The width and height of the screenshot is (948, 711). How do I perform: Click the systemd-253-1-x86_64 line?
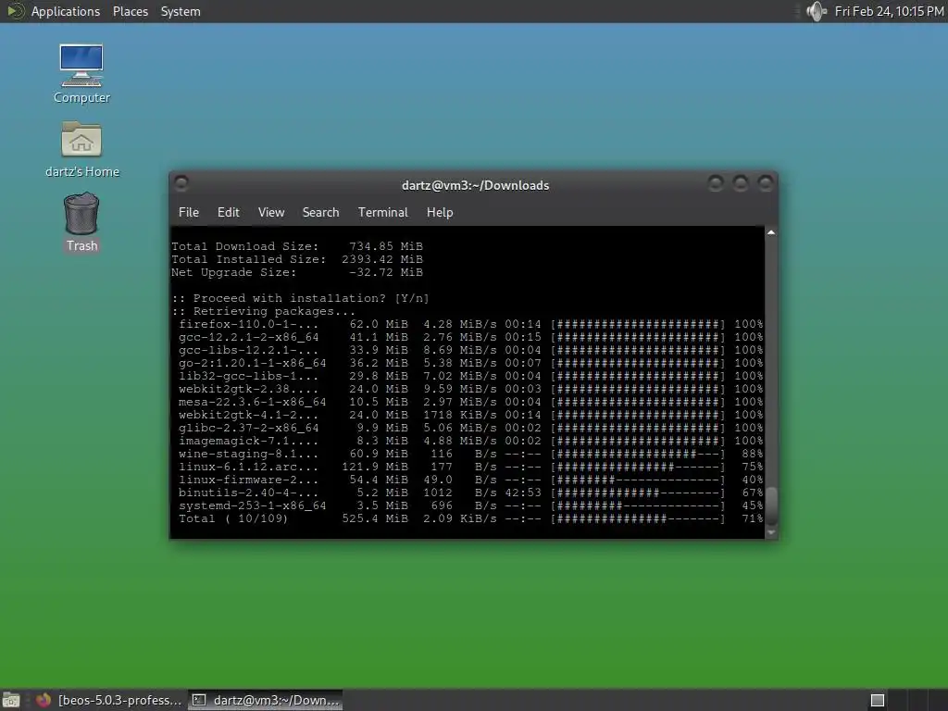click(x=470, y=506)
